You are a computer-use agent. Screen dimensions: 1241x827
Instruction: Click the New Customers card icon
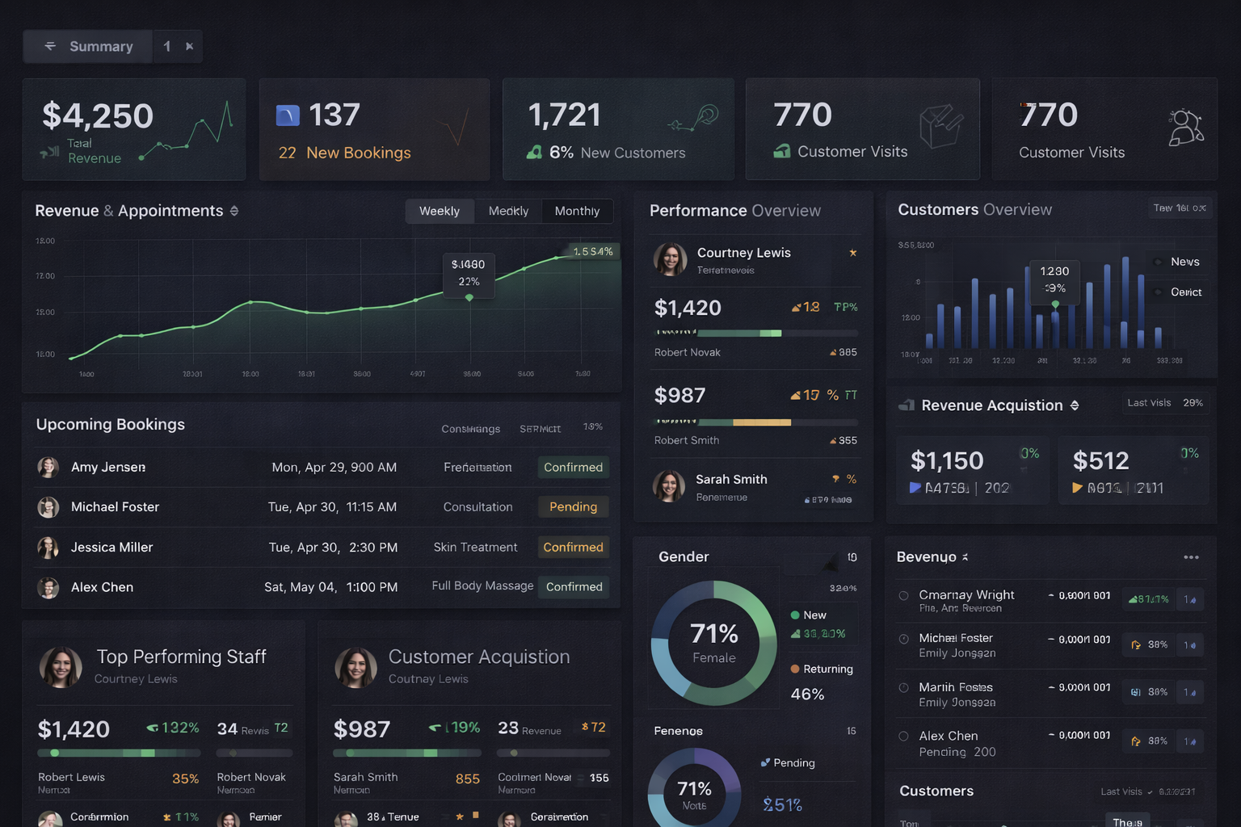(x=535, y=152)
